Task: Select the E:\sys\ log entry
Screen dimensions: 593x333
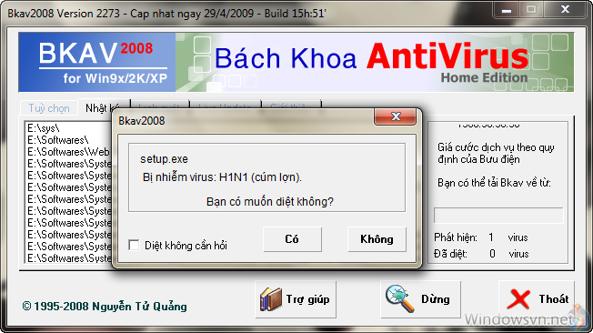Action: click(43, 128)
